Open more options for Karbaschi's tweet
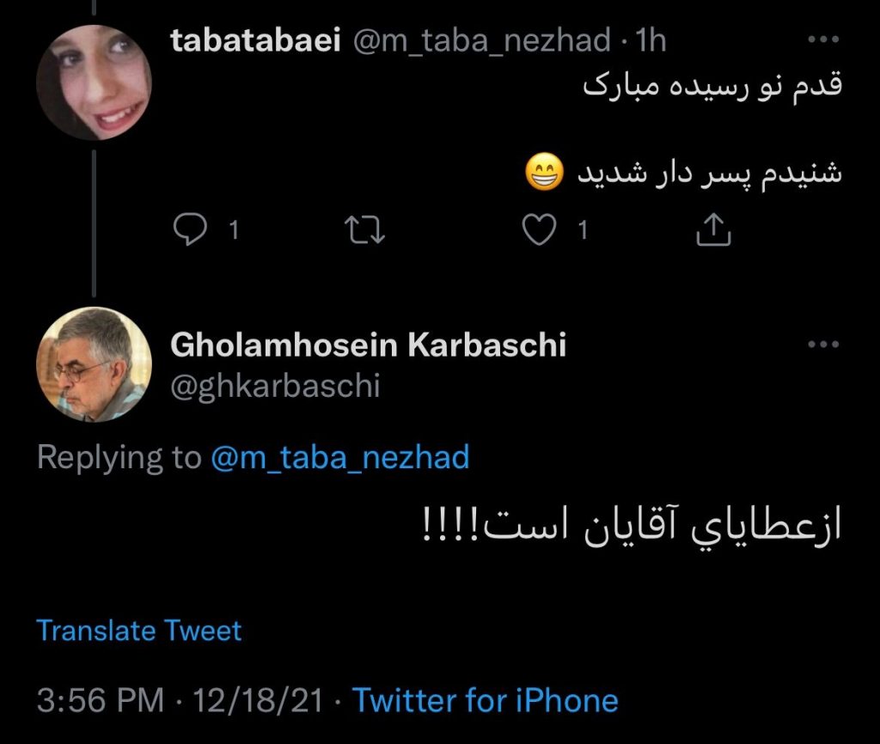This screenshot has width=880, height=744. [823, 345]
